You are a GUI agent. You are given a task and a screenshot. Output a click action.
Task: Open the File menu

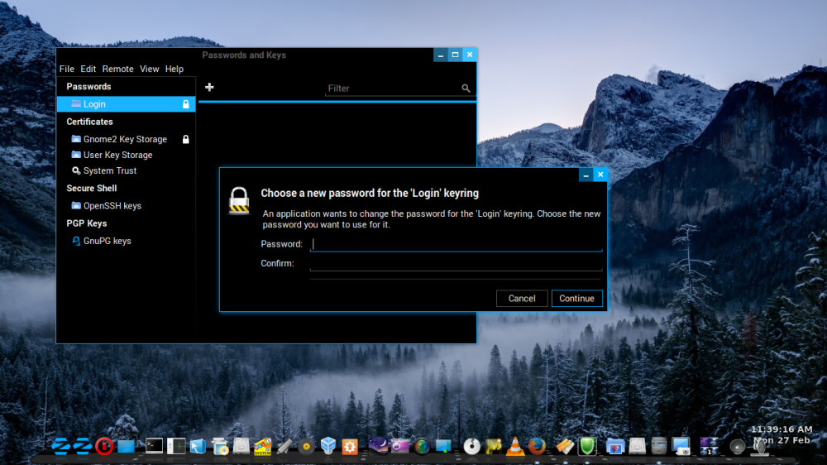click(66, 70)
